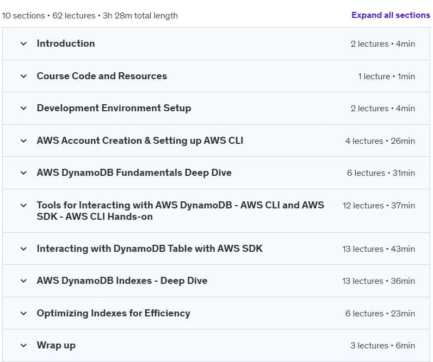The height and width of the screenshot is (362, 433).
Task: Open Interacting with DynamoDB Table title
Action: 150,249
